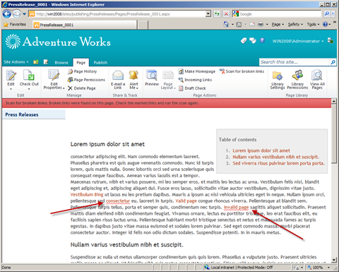Open 'Lorem ipsum dolor sit amet' contents link

point(261,150)
